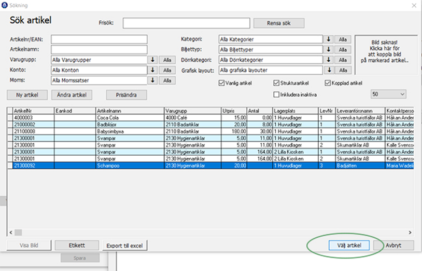422x271 pixels.
Task: Open the Varugrupp dropdown arrow
Action: [152, 60]
